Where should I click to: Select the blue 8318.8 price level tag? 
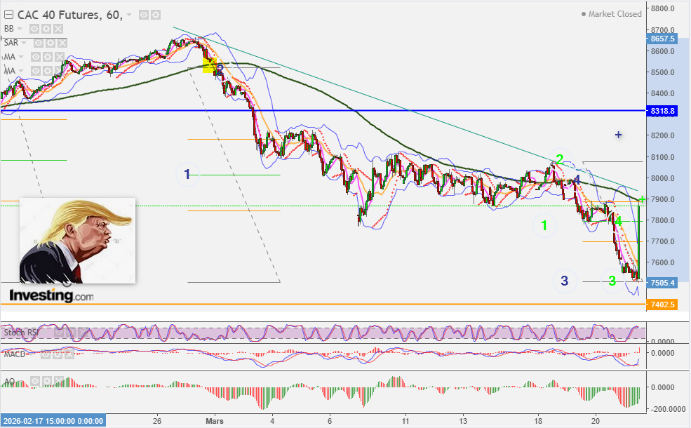(x=663, y=111)
